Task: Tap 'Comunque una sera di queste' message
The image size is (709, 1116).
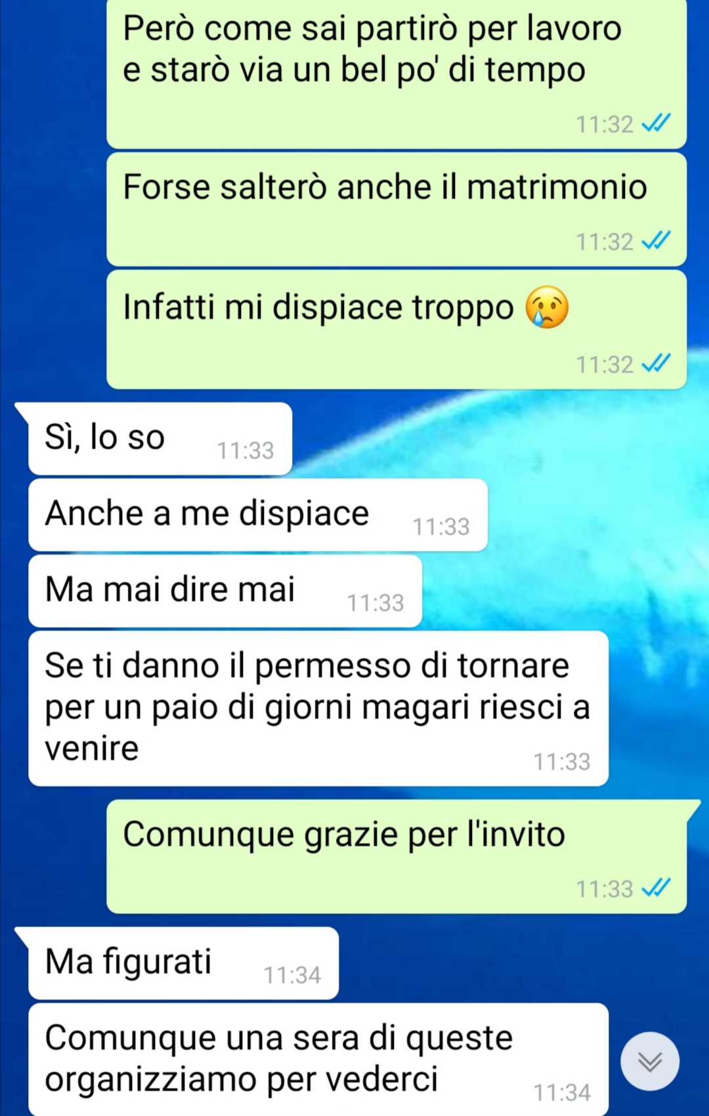Action: tap(318, 1060)
